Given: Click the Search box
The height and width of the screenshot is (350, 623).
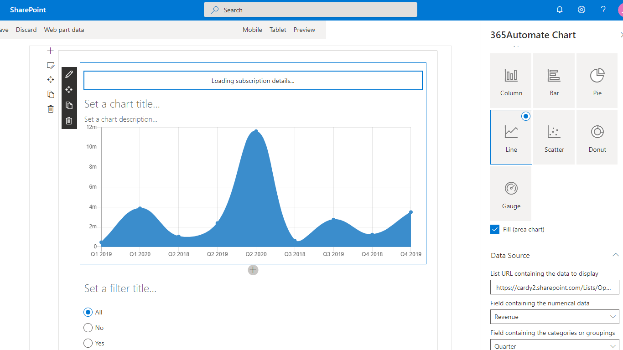Looking at the screenshot, I should coord(311,10).
